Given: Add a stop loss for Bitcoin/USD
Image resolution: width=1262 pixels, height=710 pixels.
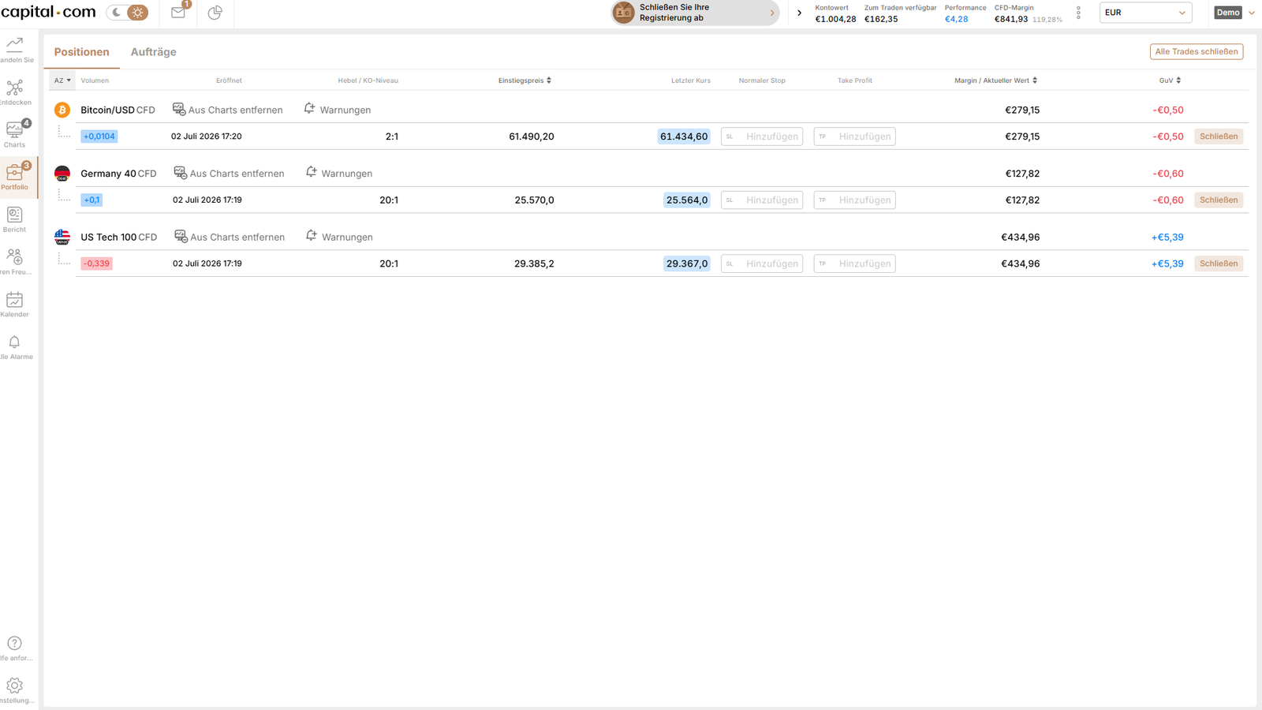Looking at the screenshot, I should pyautogui.click(x=762, y=136).
